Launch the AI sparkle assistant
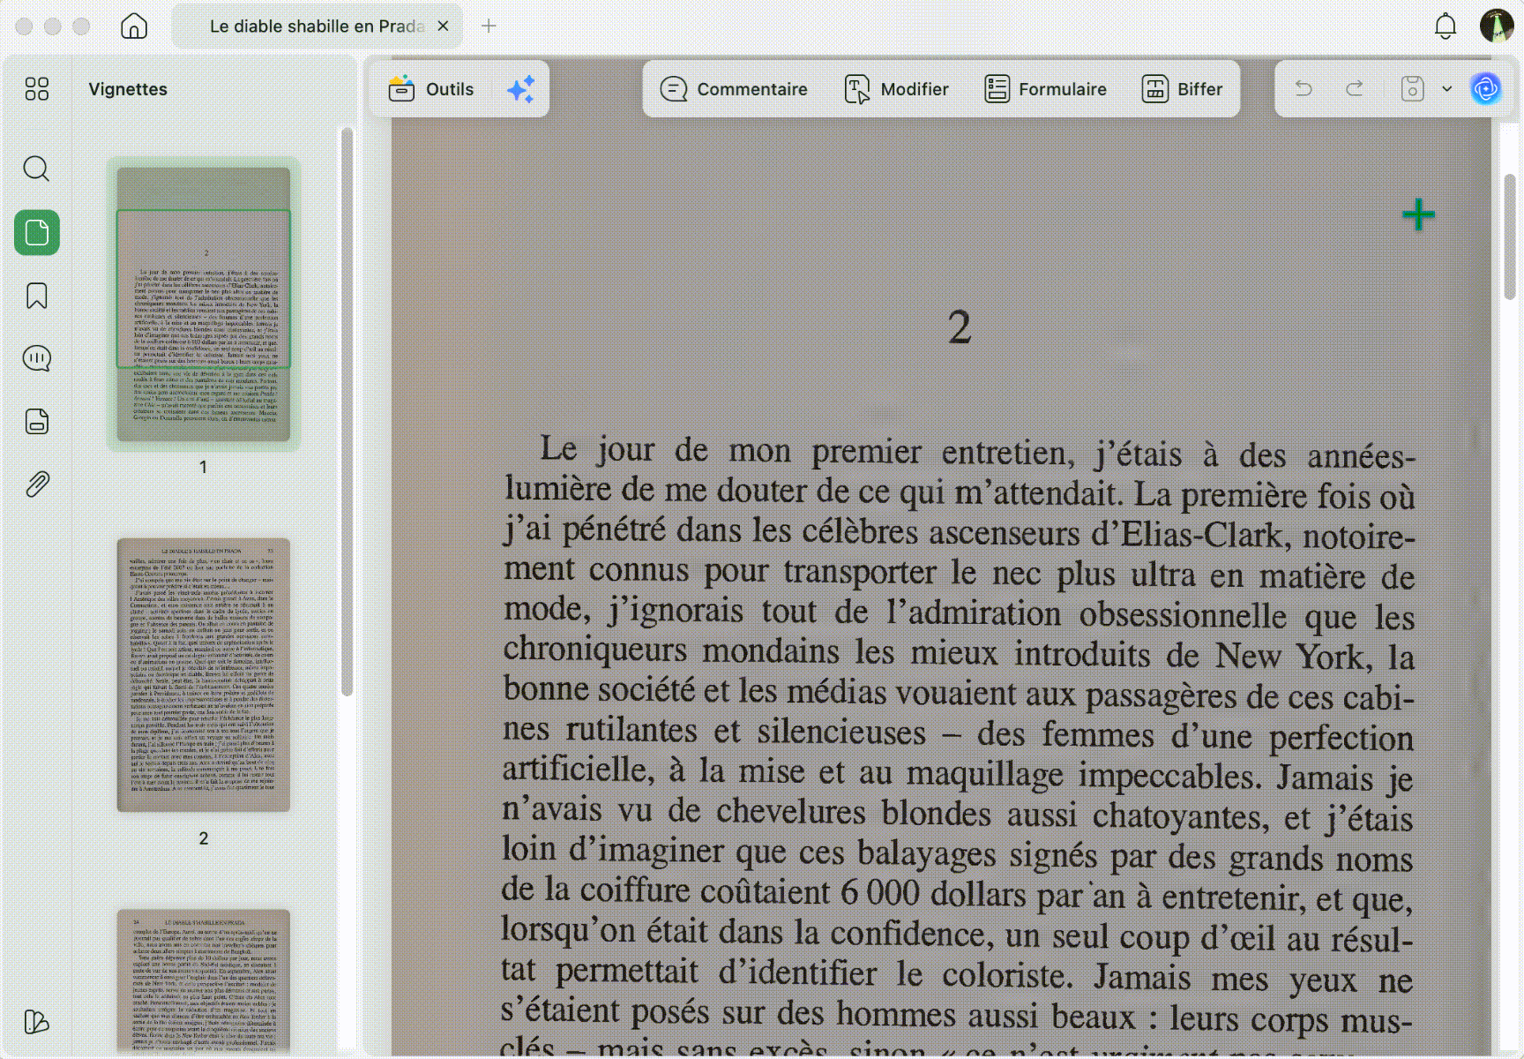 [521, 89]
